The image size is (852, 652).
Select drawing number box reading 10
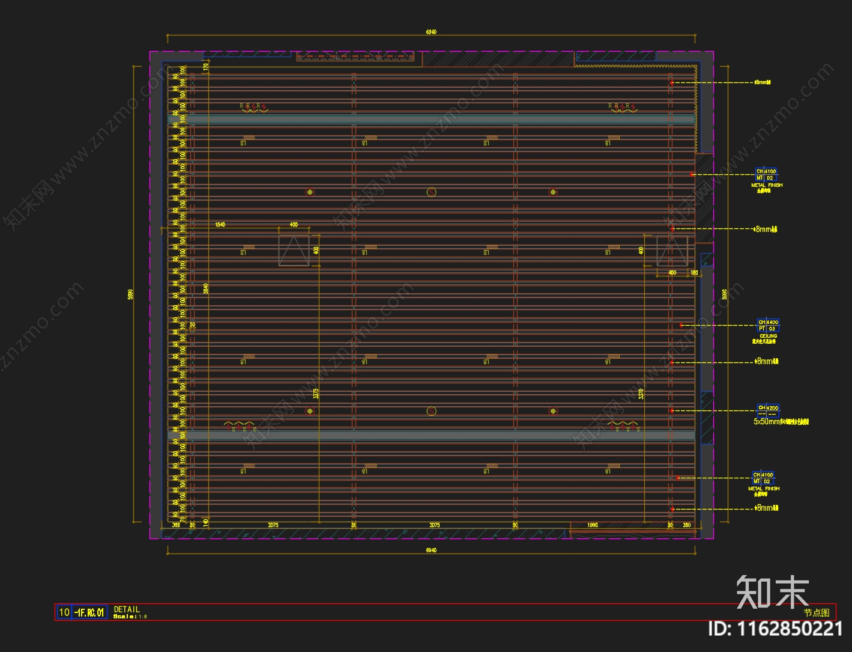64,612
